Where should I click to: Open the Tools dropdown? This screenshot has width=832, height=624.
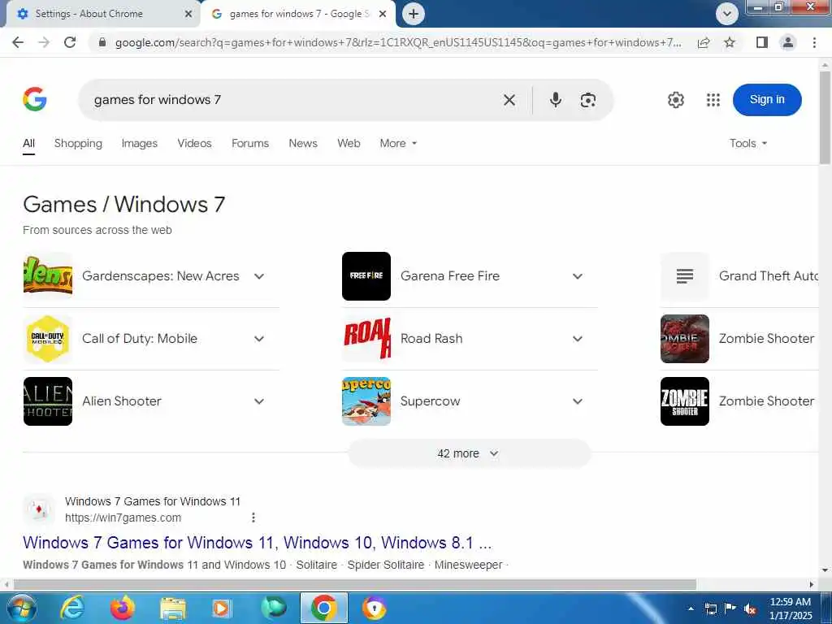point(748,143)
